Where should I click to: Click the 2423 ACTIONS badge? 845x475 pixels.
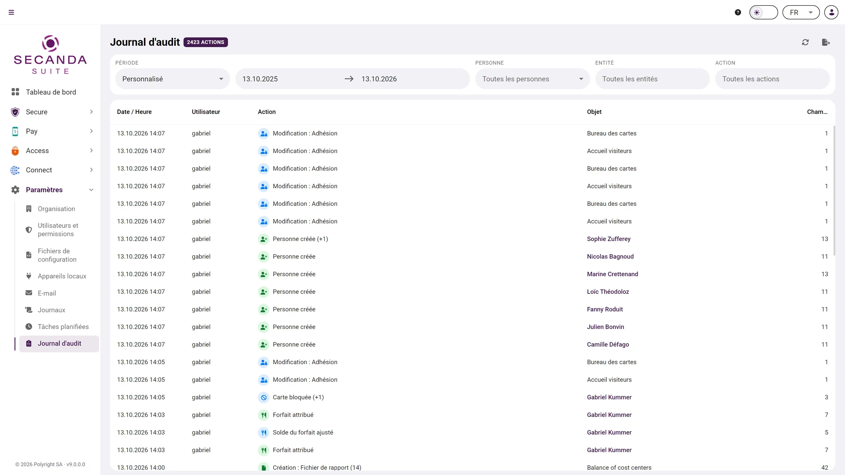coord(206,42)
